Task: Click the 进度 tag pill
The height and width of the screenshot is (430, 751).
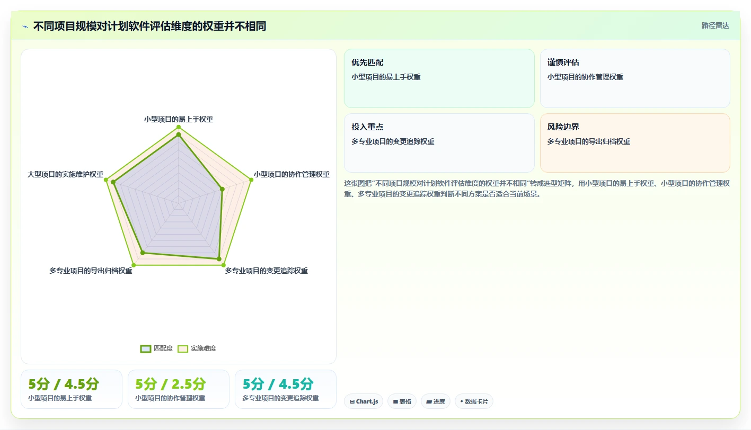Action: click(436, 401)
